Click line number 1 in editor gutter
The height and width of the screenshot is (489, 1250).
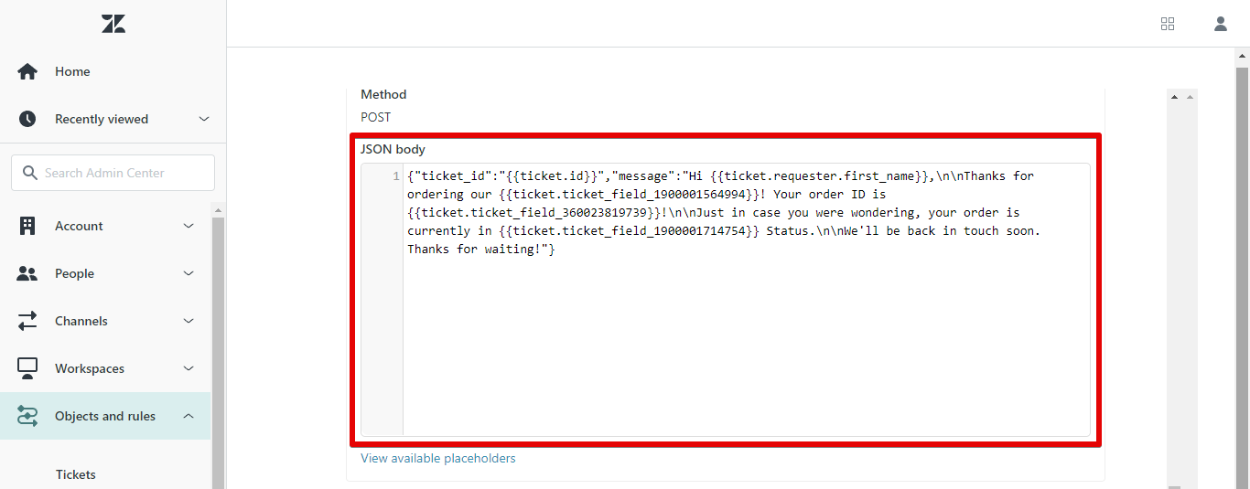point(395,175)
